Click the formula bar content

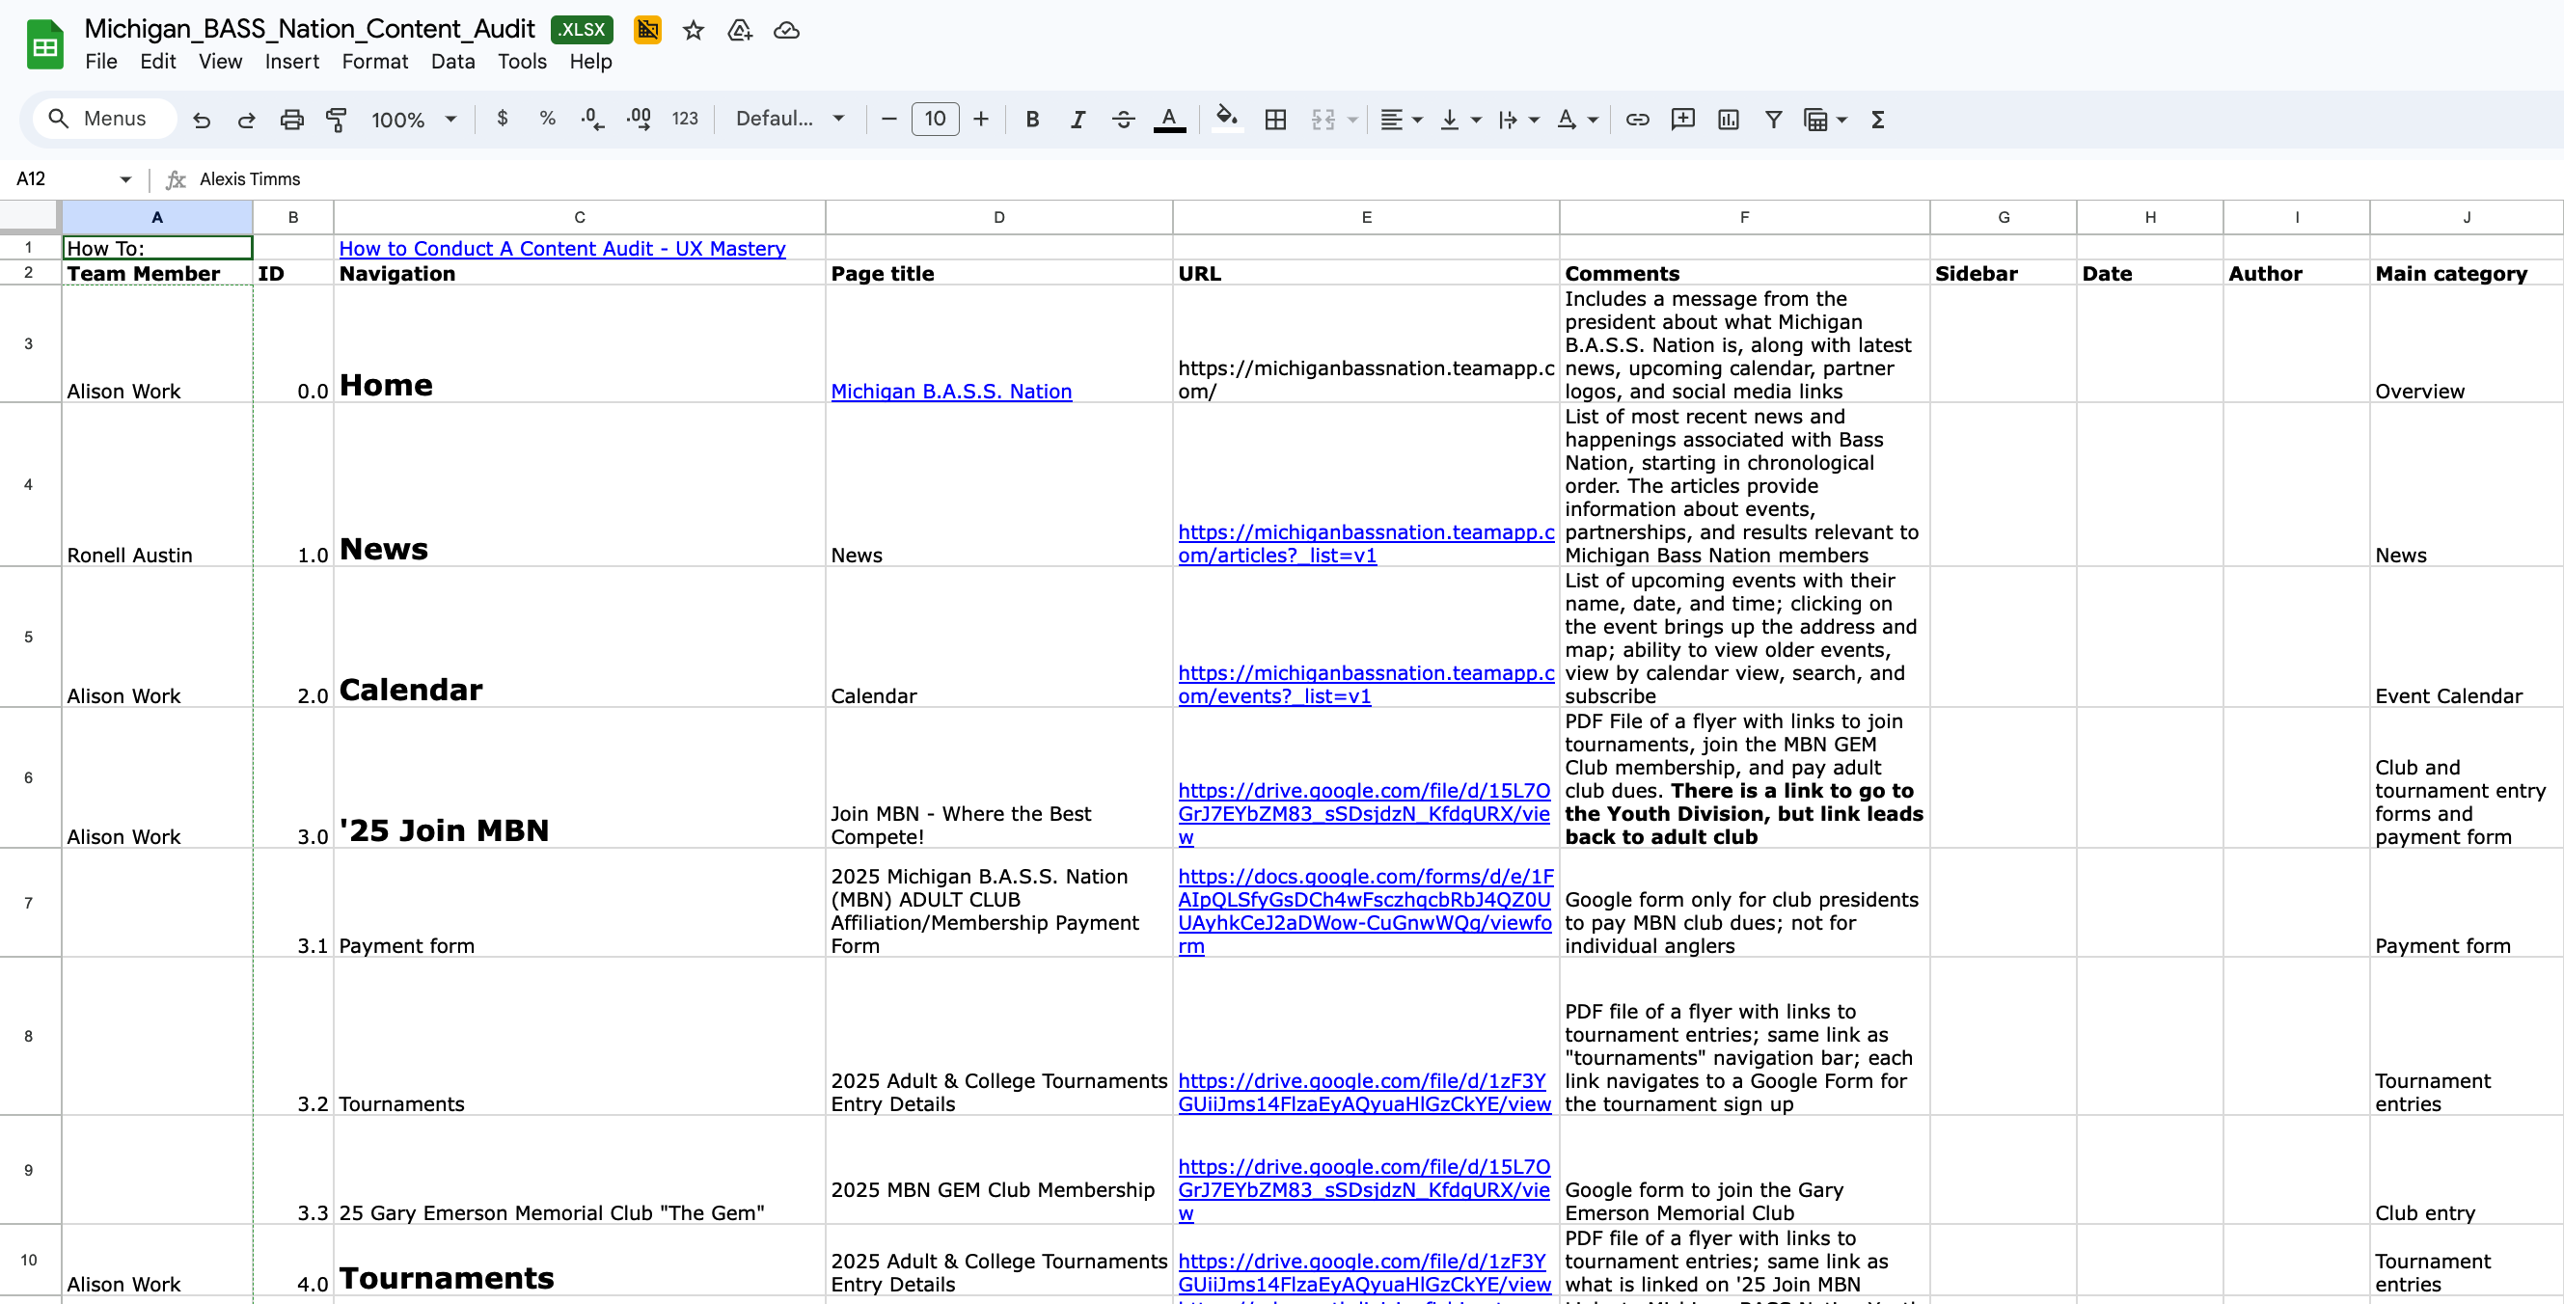[250, 179]
